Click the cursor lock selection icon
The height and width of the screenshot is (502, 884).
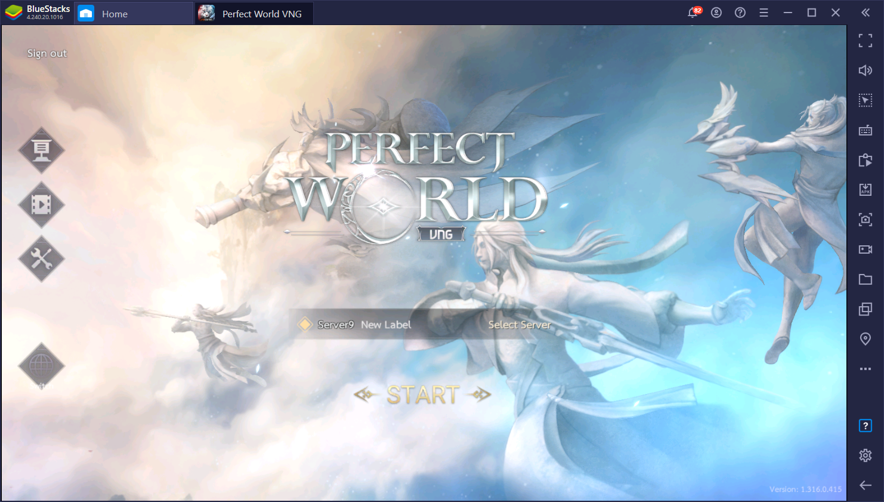(x=866, y=100)
